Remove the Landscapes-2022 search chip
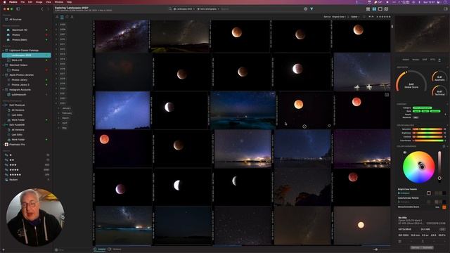 [x=194, y=9]
